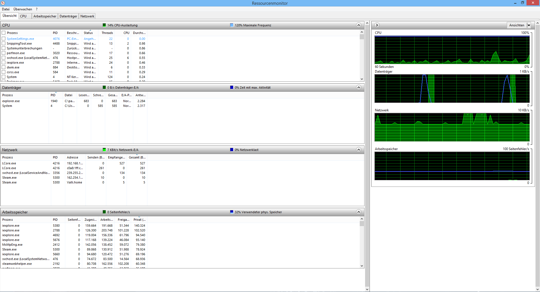Open the Datei menu
Screen dimensions: 540x292
pyautogui.click(x=6, y=9)
